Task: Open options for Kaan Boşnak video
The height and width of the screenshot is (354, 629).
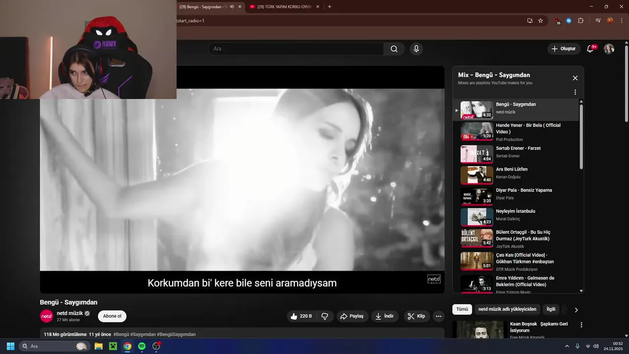Action: tap(581, 325)
